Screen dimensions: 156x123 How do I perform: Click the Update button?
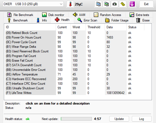[119, 119]
